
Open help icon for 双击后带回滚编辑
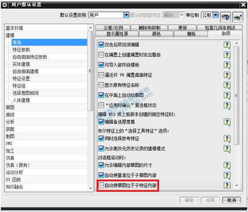(227, 45)
